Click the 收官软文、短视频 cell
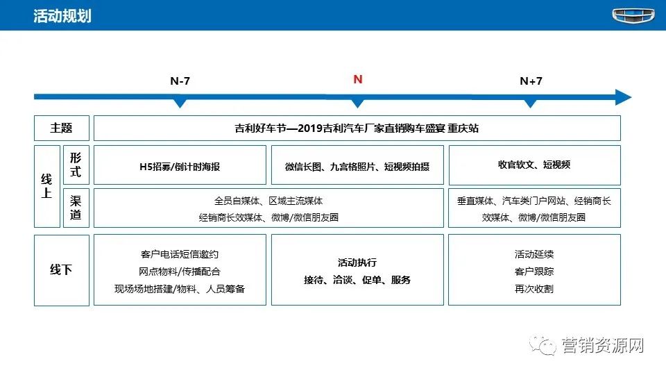This screenshot has height=375, width=666. 534,165
